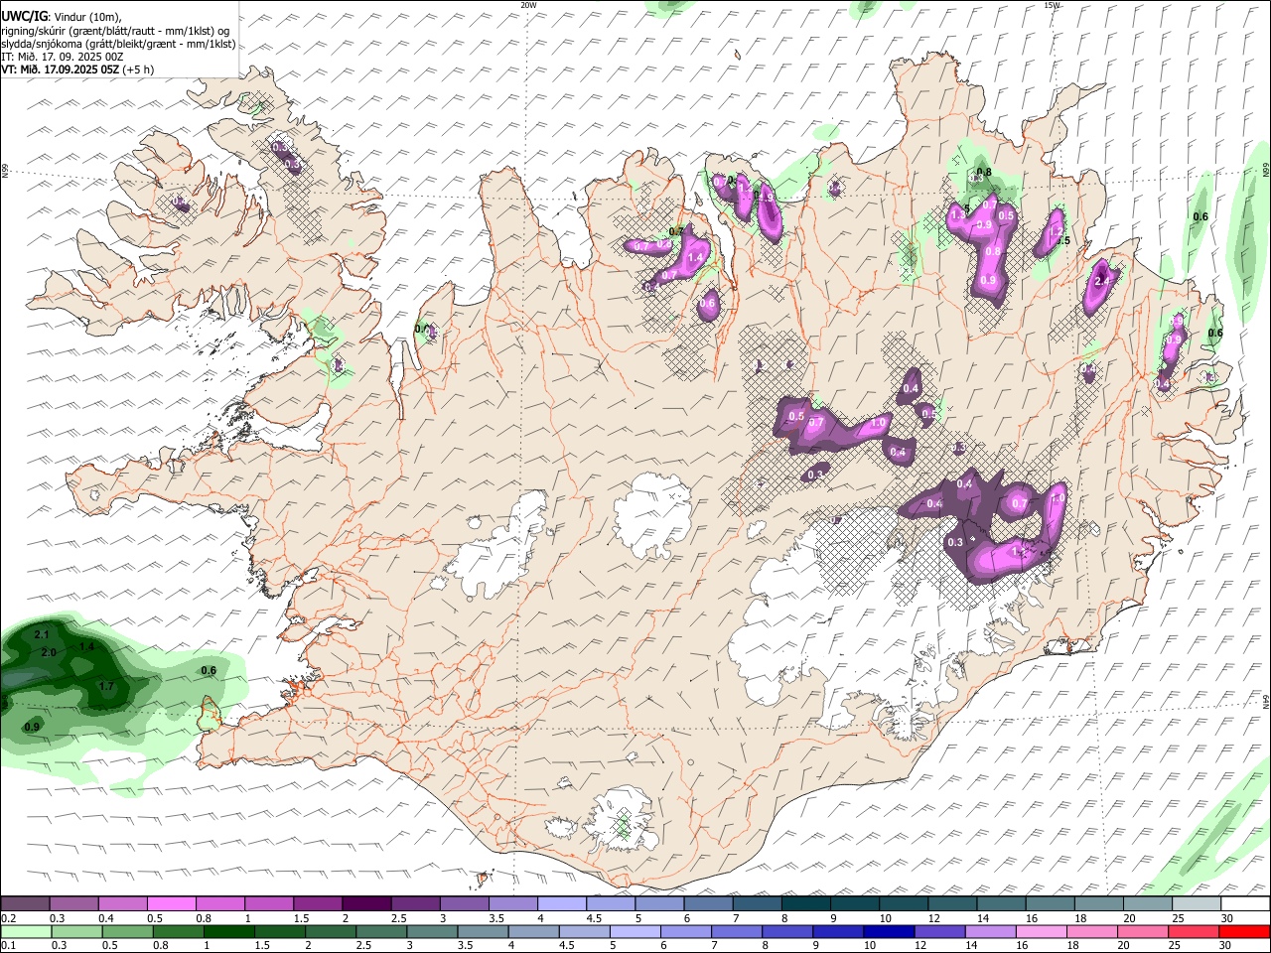Click the '0.2' label on the snow legend
This screenshot has width=1271, height=953.
pyautogui.click(x=8, y=918)
